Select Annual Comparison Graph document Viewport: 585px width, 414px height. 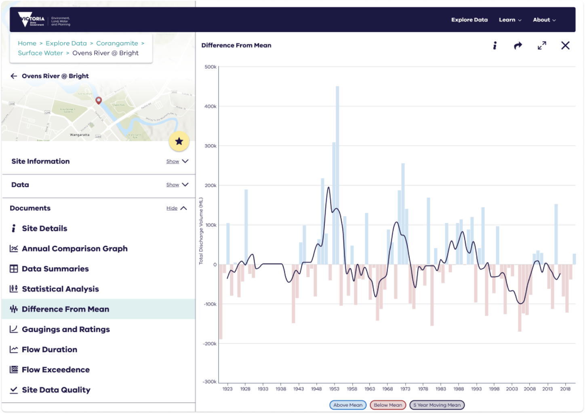point(74,249)
